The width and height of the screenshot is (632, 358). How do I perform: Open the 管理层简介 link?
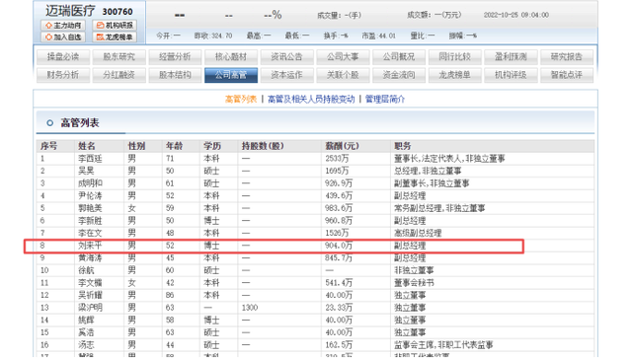click(385, 99)
